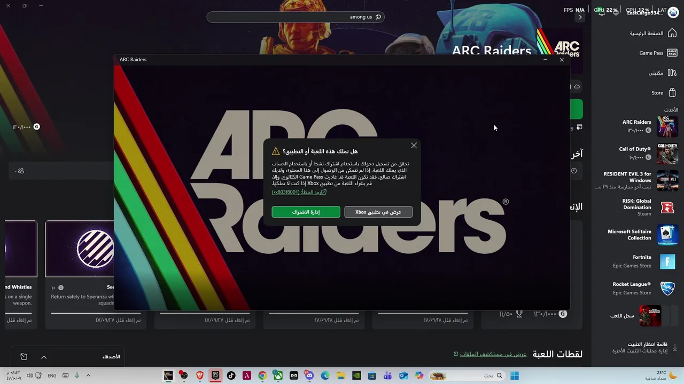Open the Seeds achievement thumbnail

click(80, 249)
